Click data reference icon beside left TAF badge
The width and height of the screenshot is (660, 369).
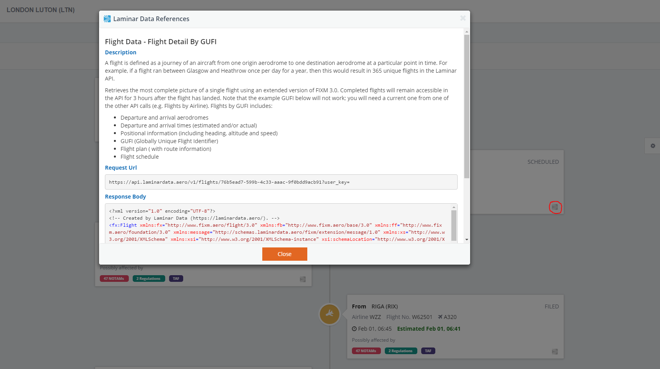303,279
